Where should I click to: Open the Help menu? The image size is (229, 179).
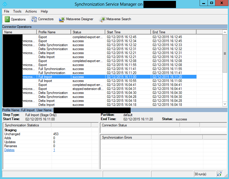tap(44, 11)
